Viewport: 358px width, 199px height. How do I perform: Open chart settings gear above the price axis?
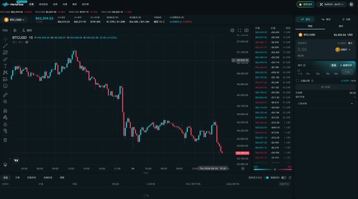[x=232, y=31]
